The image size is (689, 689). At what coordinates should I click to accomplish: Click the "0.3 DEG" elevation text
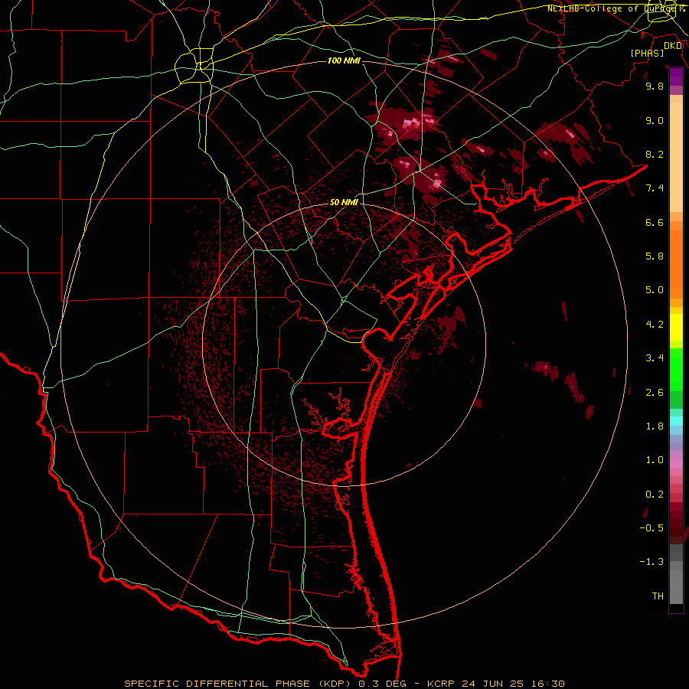tap(381, 684)
